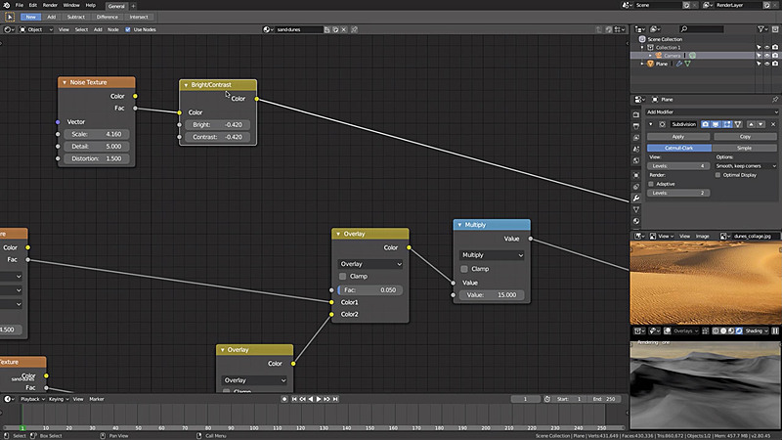
Task: Open blend type dropdown on middle Overlay node
Action: (370, 264)
